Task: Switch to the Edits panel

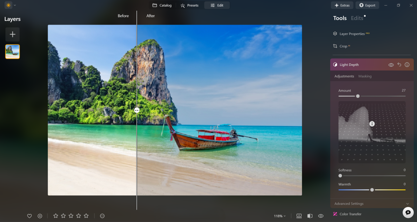Action: [357, 18]
